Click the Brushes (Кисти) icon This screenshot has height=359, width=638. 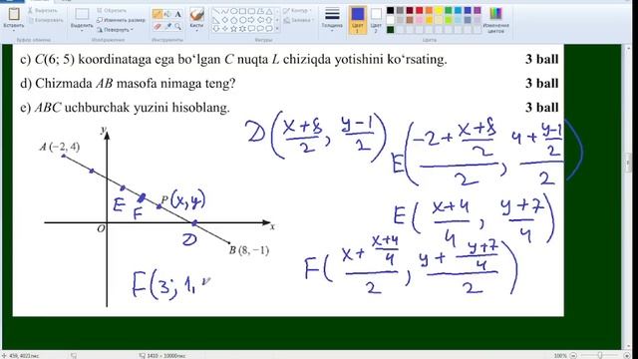tap(196, 14)
